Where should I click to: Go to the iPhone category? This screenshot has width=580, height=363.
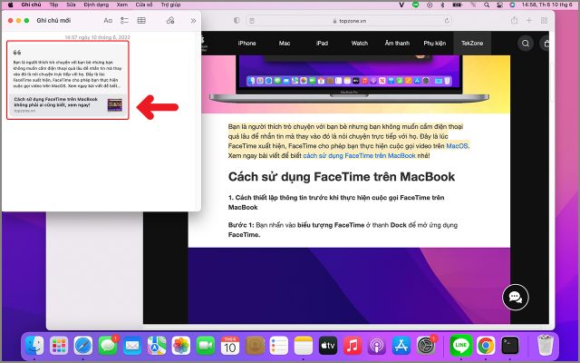click(x=246, y=43)
